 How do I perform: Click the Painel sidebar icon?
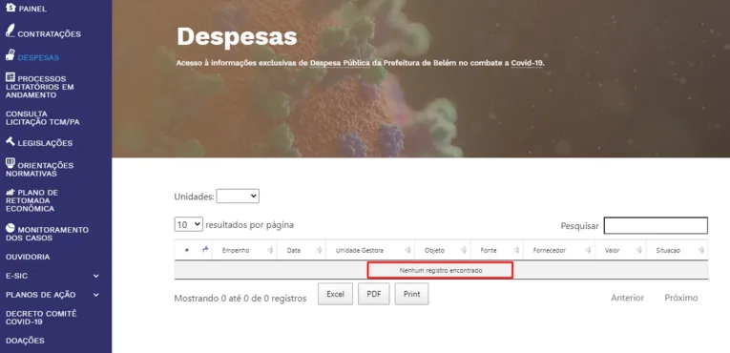pyautogui.click(x=10, y=8)
